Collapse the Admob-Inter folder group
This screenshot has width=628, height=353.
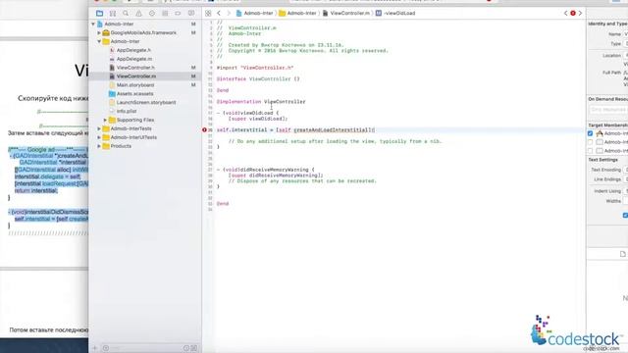(99, 41)
